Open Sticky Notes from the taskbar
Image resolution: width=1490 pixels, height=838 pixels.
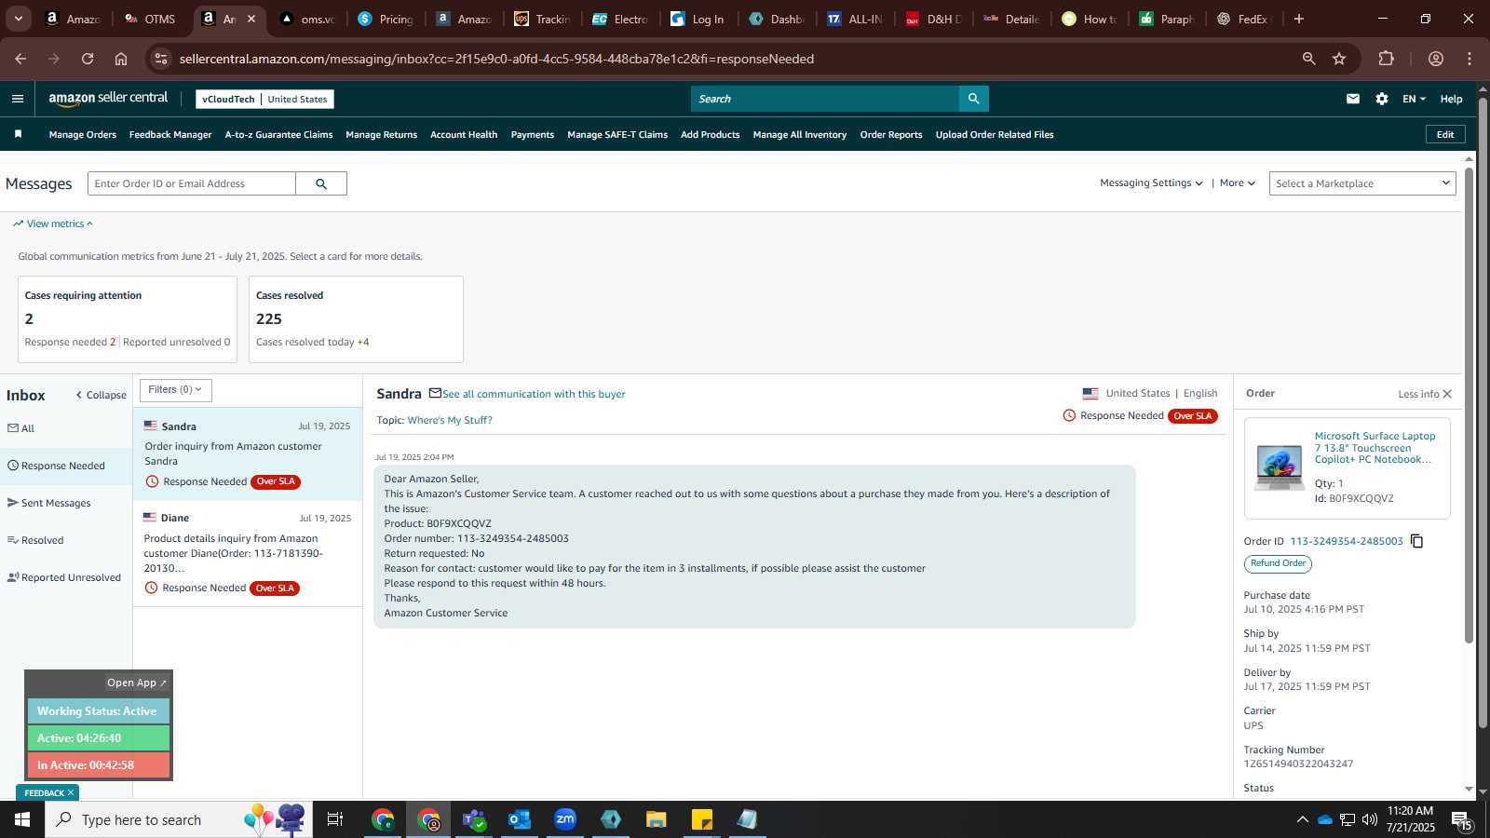[702, 819]
